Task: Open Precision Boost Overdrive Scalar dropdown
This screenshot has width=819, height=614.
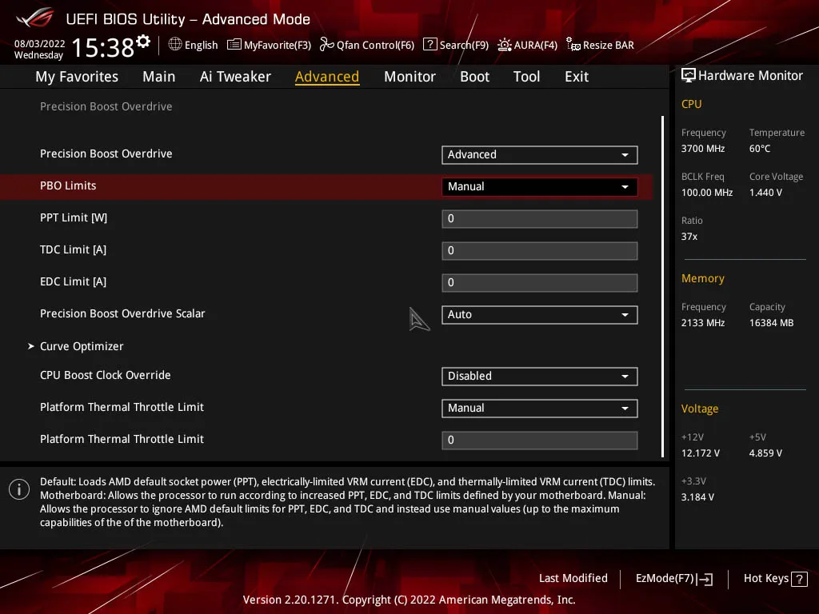Action: [540, 315]
